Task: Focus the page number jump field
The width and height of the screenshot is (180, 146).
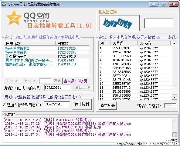Action: pyautogui.click(x=45, y=81)
